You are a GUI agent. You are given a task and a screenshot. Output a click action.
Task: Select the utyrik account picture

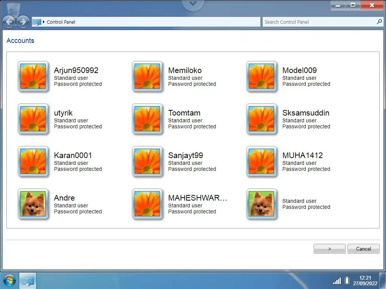(x=33, y=119)
